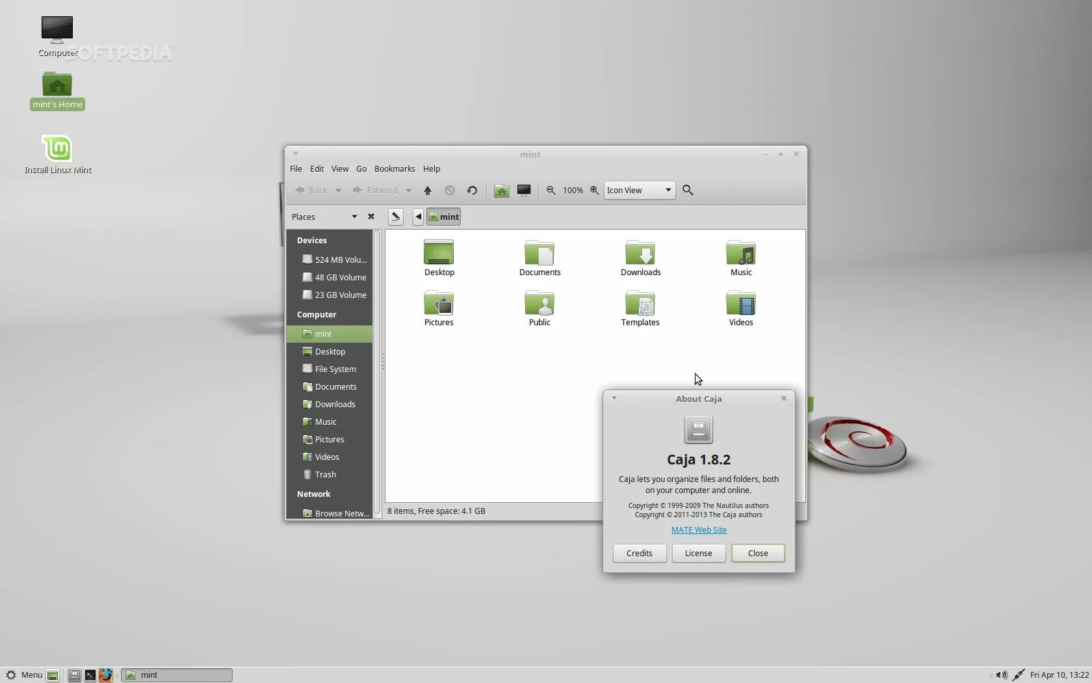Image resolution: width=1092 pixels, height=683 pixels.
Task: Select 48 GB Volume in sidebar
Action: [x=330, y=277]
